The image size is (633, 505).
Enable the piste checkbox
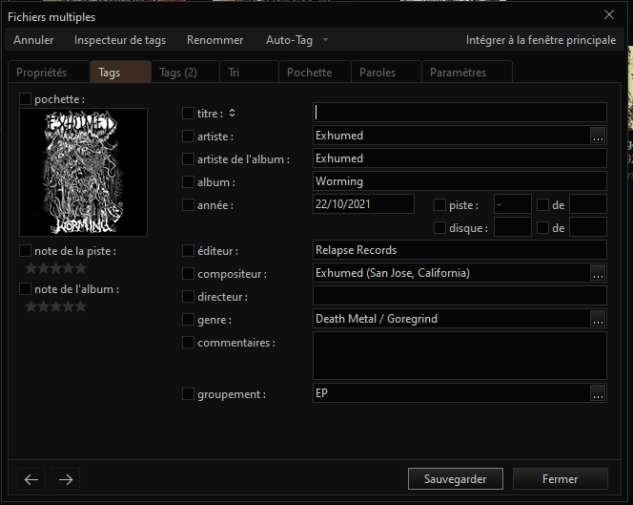(439, 205)
